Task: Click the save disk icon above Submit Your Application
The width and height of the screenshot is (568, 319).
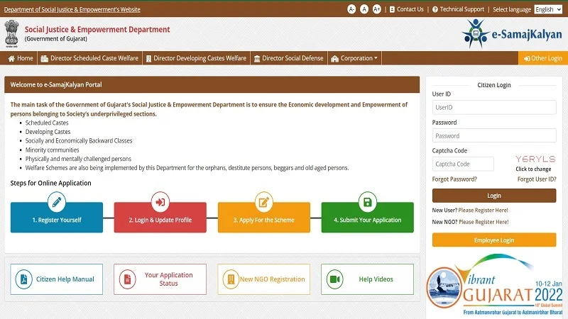Action: click(367, 202)
